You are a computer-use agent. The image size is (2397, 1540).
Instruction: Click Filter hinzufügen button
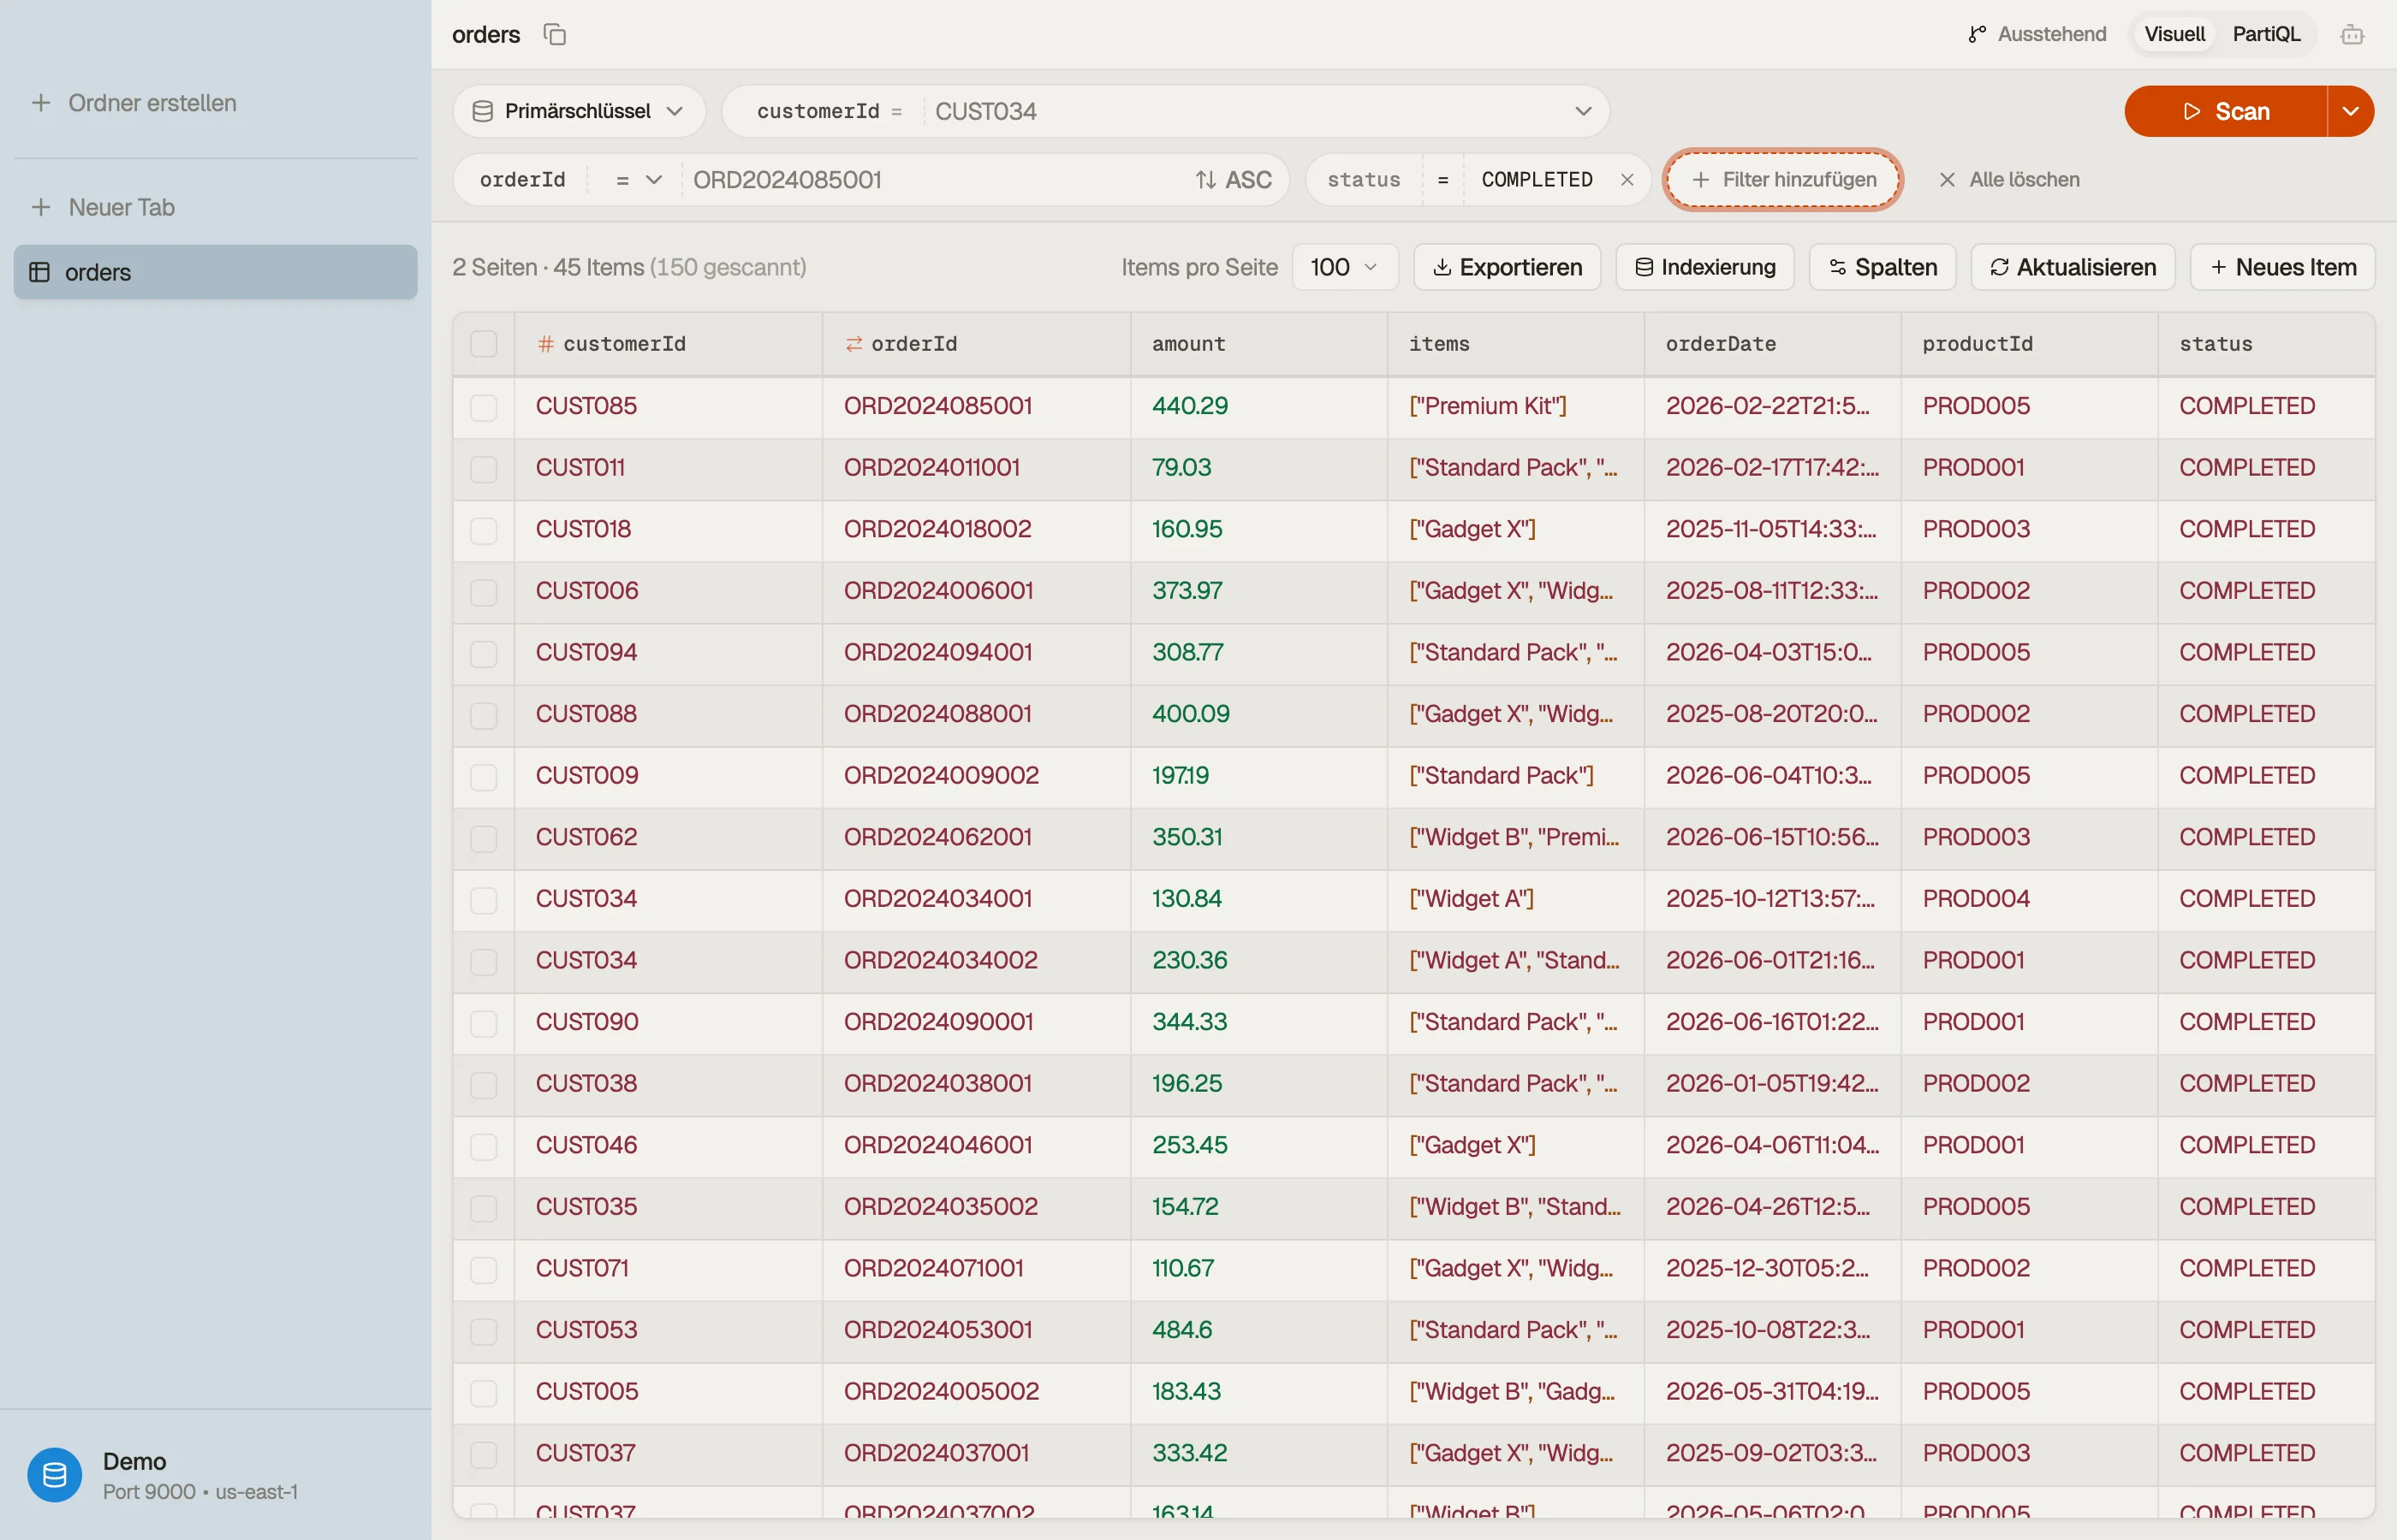1782,180
